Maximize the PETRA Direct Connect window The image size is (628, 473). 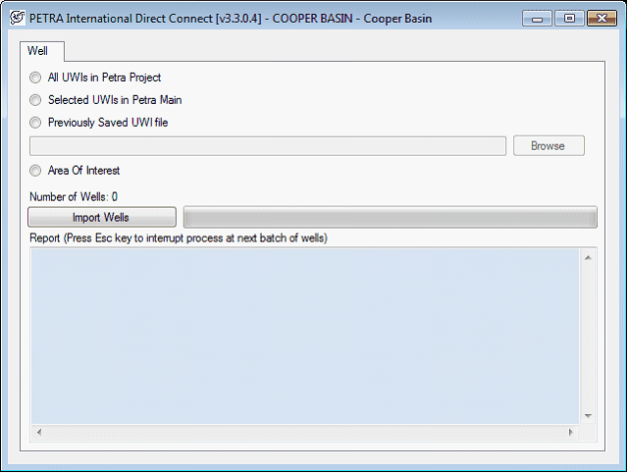[x=566, y=18]
